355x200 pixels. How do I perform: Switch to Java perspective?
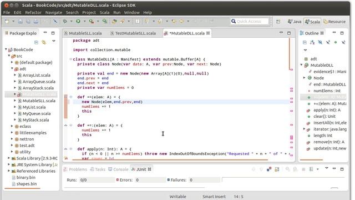[295, 22]
